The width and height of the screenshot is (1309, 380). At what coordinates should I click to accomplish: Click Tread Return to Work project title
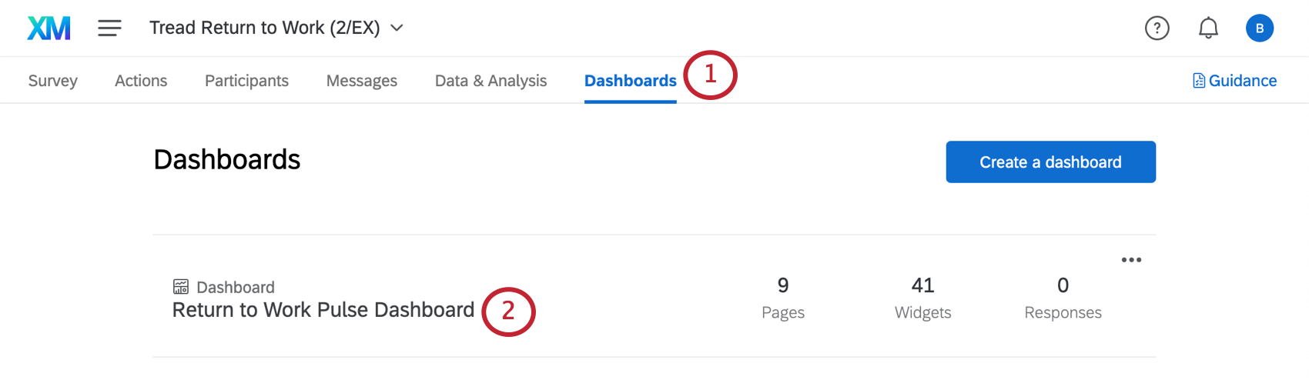[264, 28]
